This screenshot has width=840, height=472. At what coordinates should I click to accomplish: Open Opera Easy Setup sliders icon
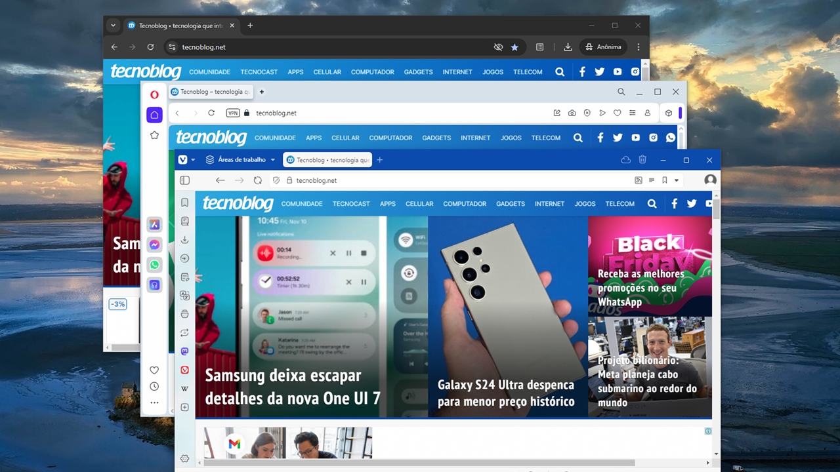pyautogui.click(x=633, y=113)
